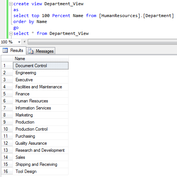This screenshot has width=177, height=177.
Task: Place cursor on the 'as' keyword line
Action: pos(16,10)
